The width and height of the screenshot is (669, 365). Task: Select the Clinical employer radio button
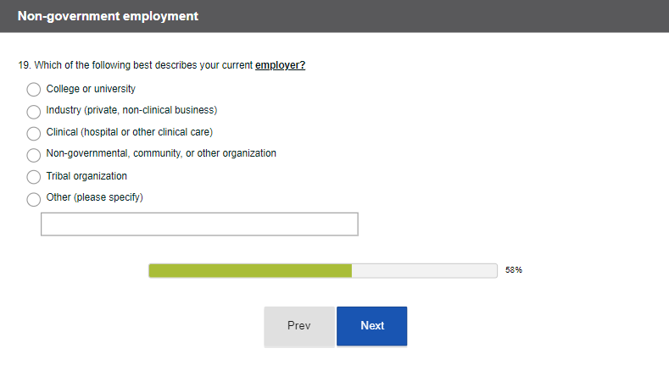[x=34, y=133]
